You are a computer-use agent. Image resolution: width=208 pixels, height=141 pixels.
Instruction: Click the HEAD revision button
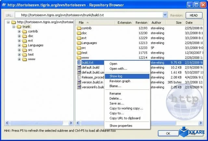(194, 15)
